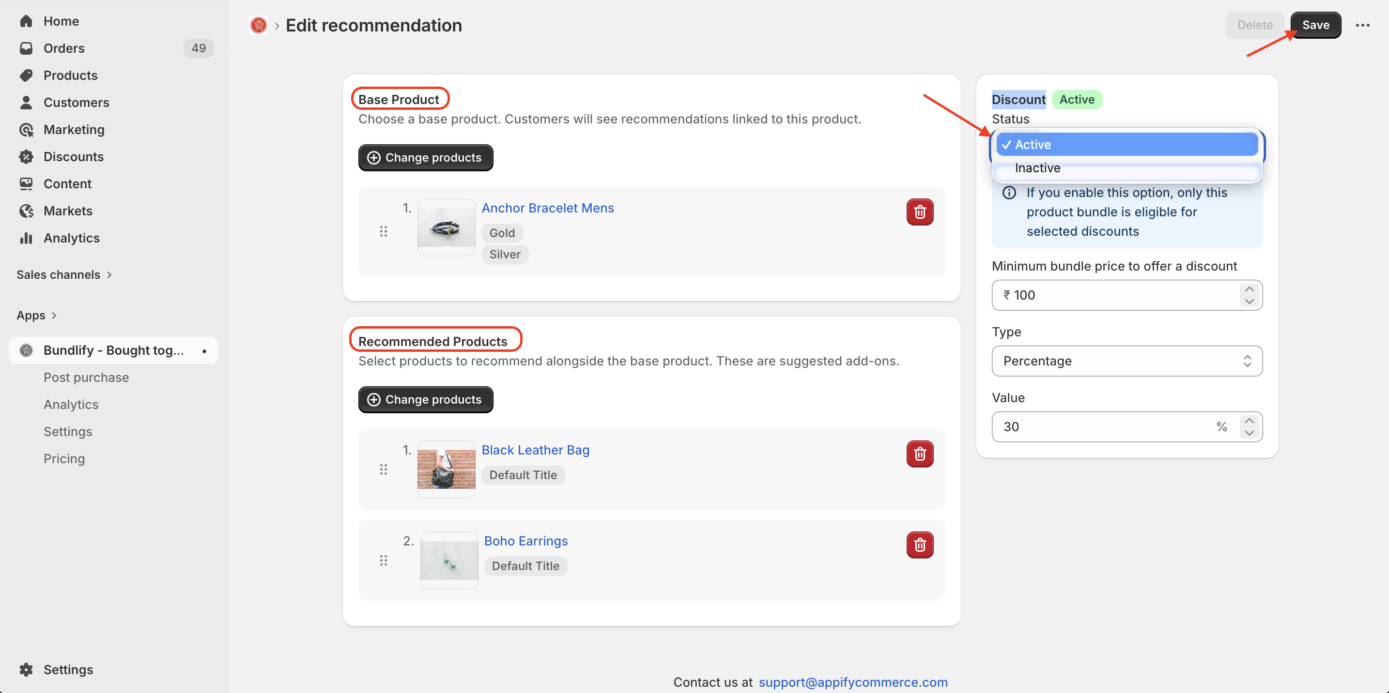
Task: Click into the discount Value field
Action: click(x=1100, y=427)
